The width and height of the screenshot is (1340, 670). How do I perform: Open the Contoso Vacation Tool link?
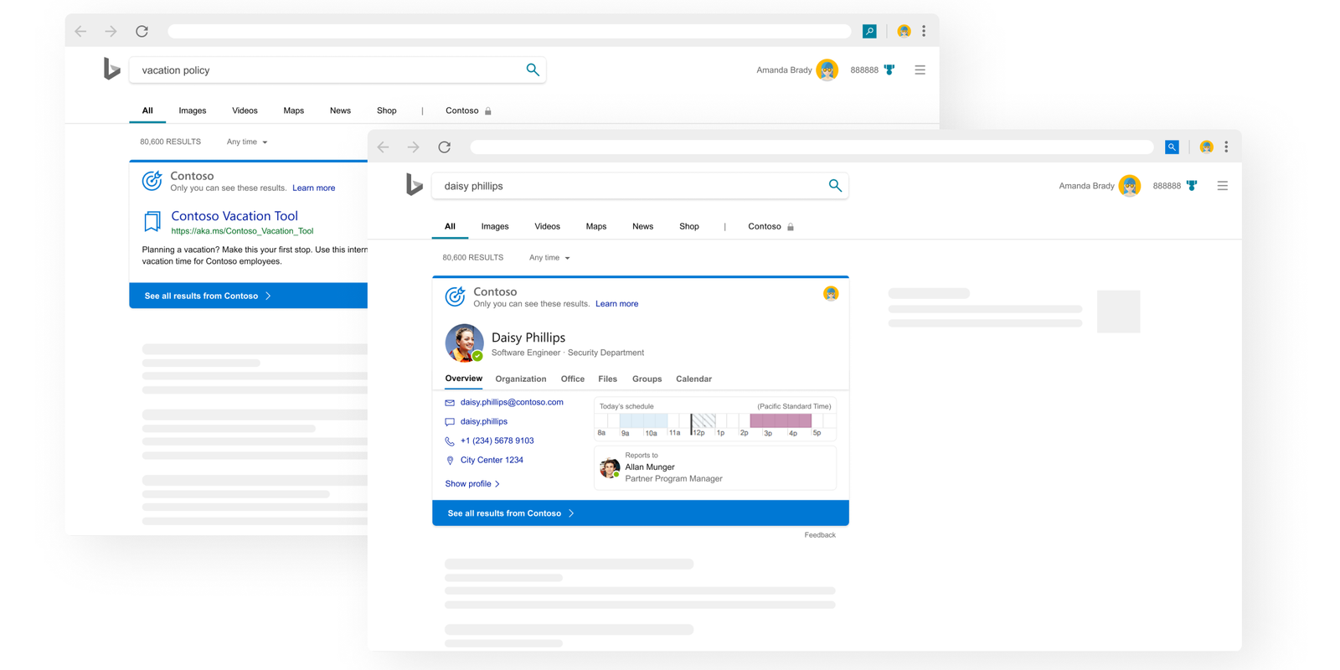coord(234,216)
